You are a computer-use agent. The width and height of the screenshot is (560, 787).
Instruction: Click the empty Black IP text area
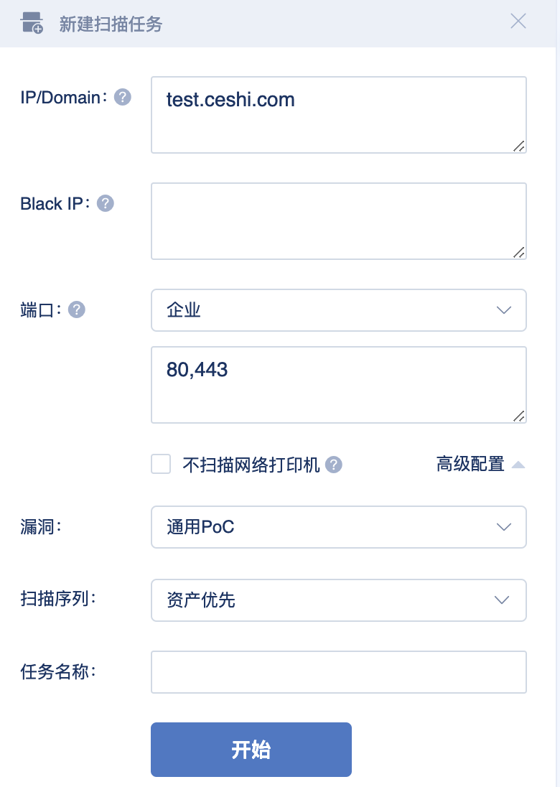coord(339,220)
